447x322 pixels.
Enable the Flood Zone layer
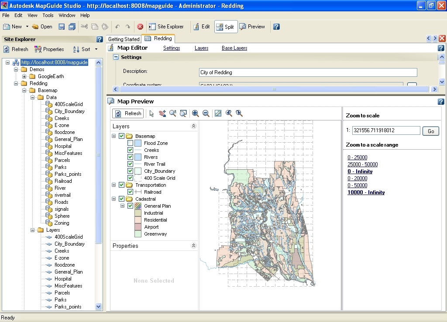(x=130, y=143)
